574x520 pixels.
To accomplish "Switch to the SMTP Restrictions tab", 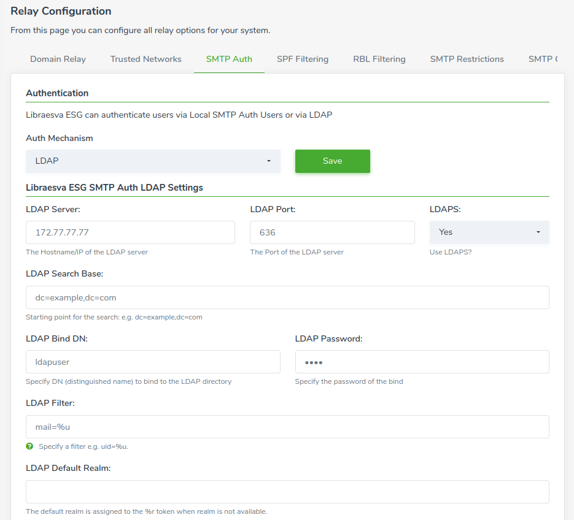I will 467,59.
